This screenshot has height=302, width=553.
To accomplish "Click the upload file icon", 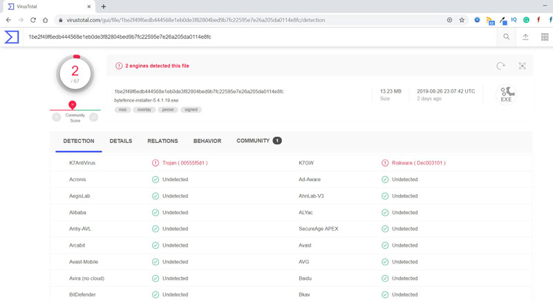I will pos(525,37).
